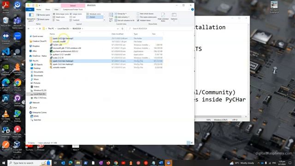
Task: Sort files by Date modified column
Action: [118, 34]
